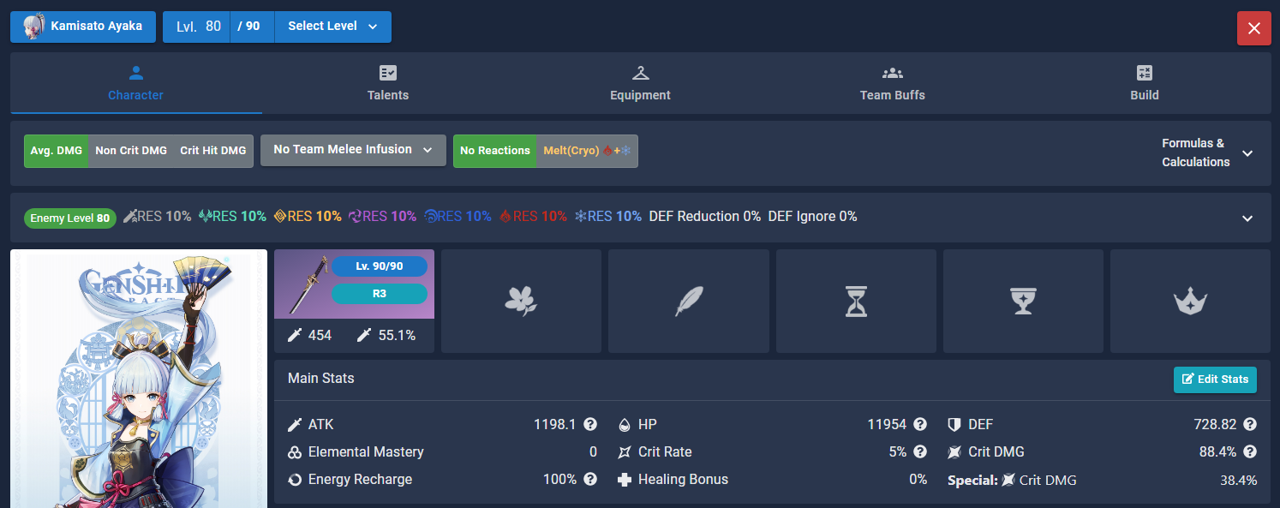Open the No Team Melee Infusion dropdown
The height and width of the screenshot is (508, 1280).
[x=352, y=150]
